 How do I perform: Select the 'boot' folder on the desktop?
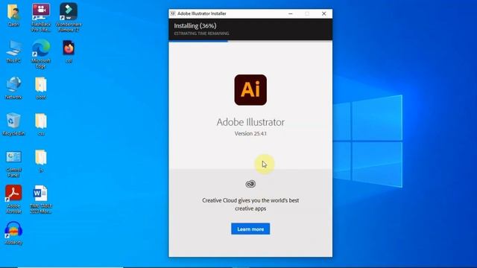click(41, 88)
